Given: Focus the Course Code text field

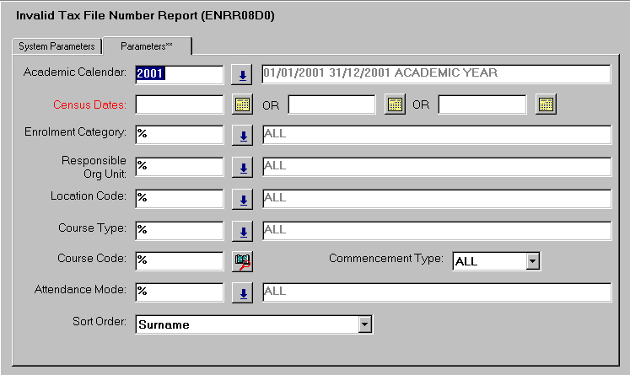Looking at the screenshot, I should 179,260.
